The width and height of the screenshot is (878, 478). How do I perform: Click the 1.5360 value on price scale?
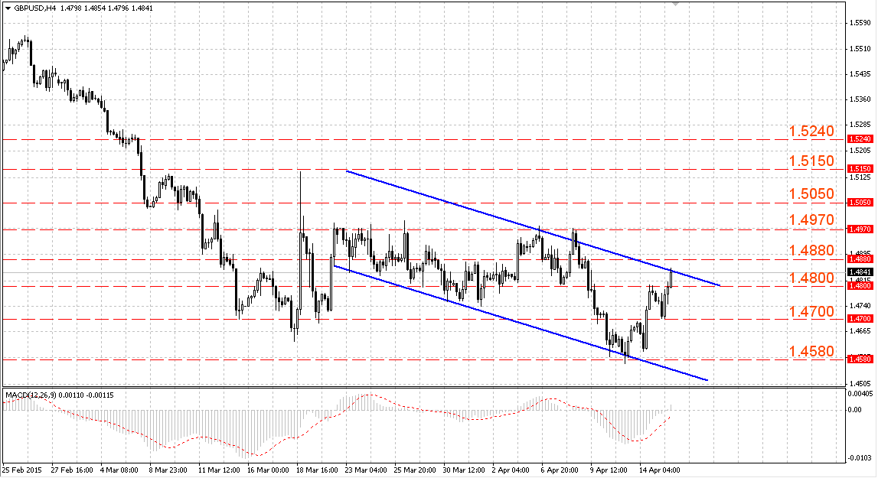(x=860, y=99)
